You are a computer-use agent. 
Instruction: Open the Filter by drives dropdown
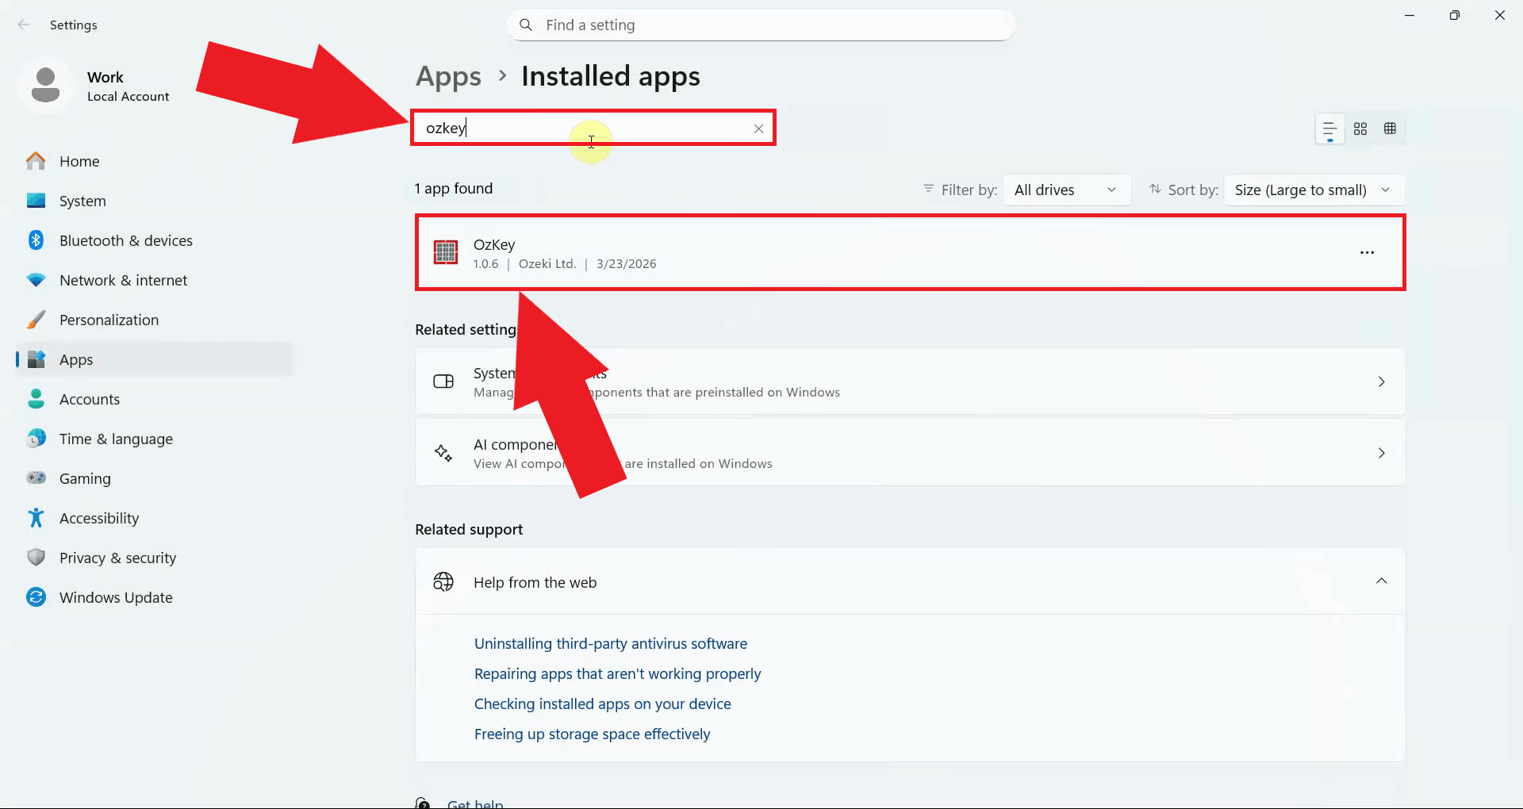coord(1067,190)
